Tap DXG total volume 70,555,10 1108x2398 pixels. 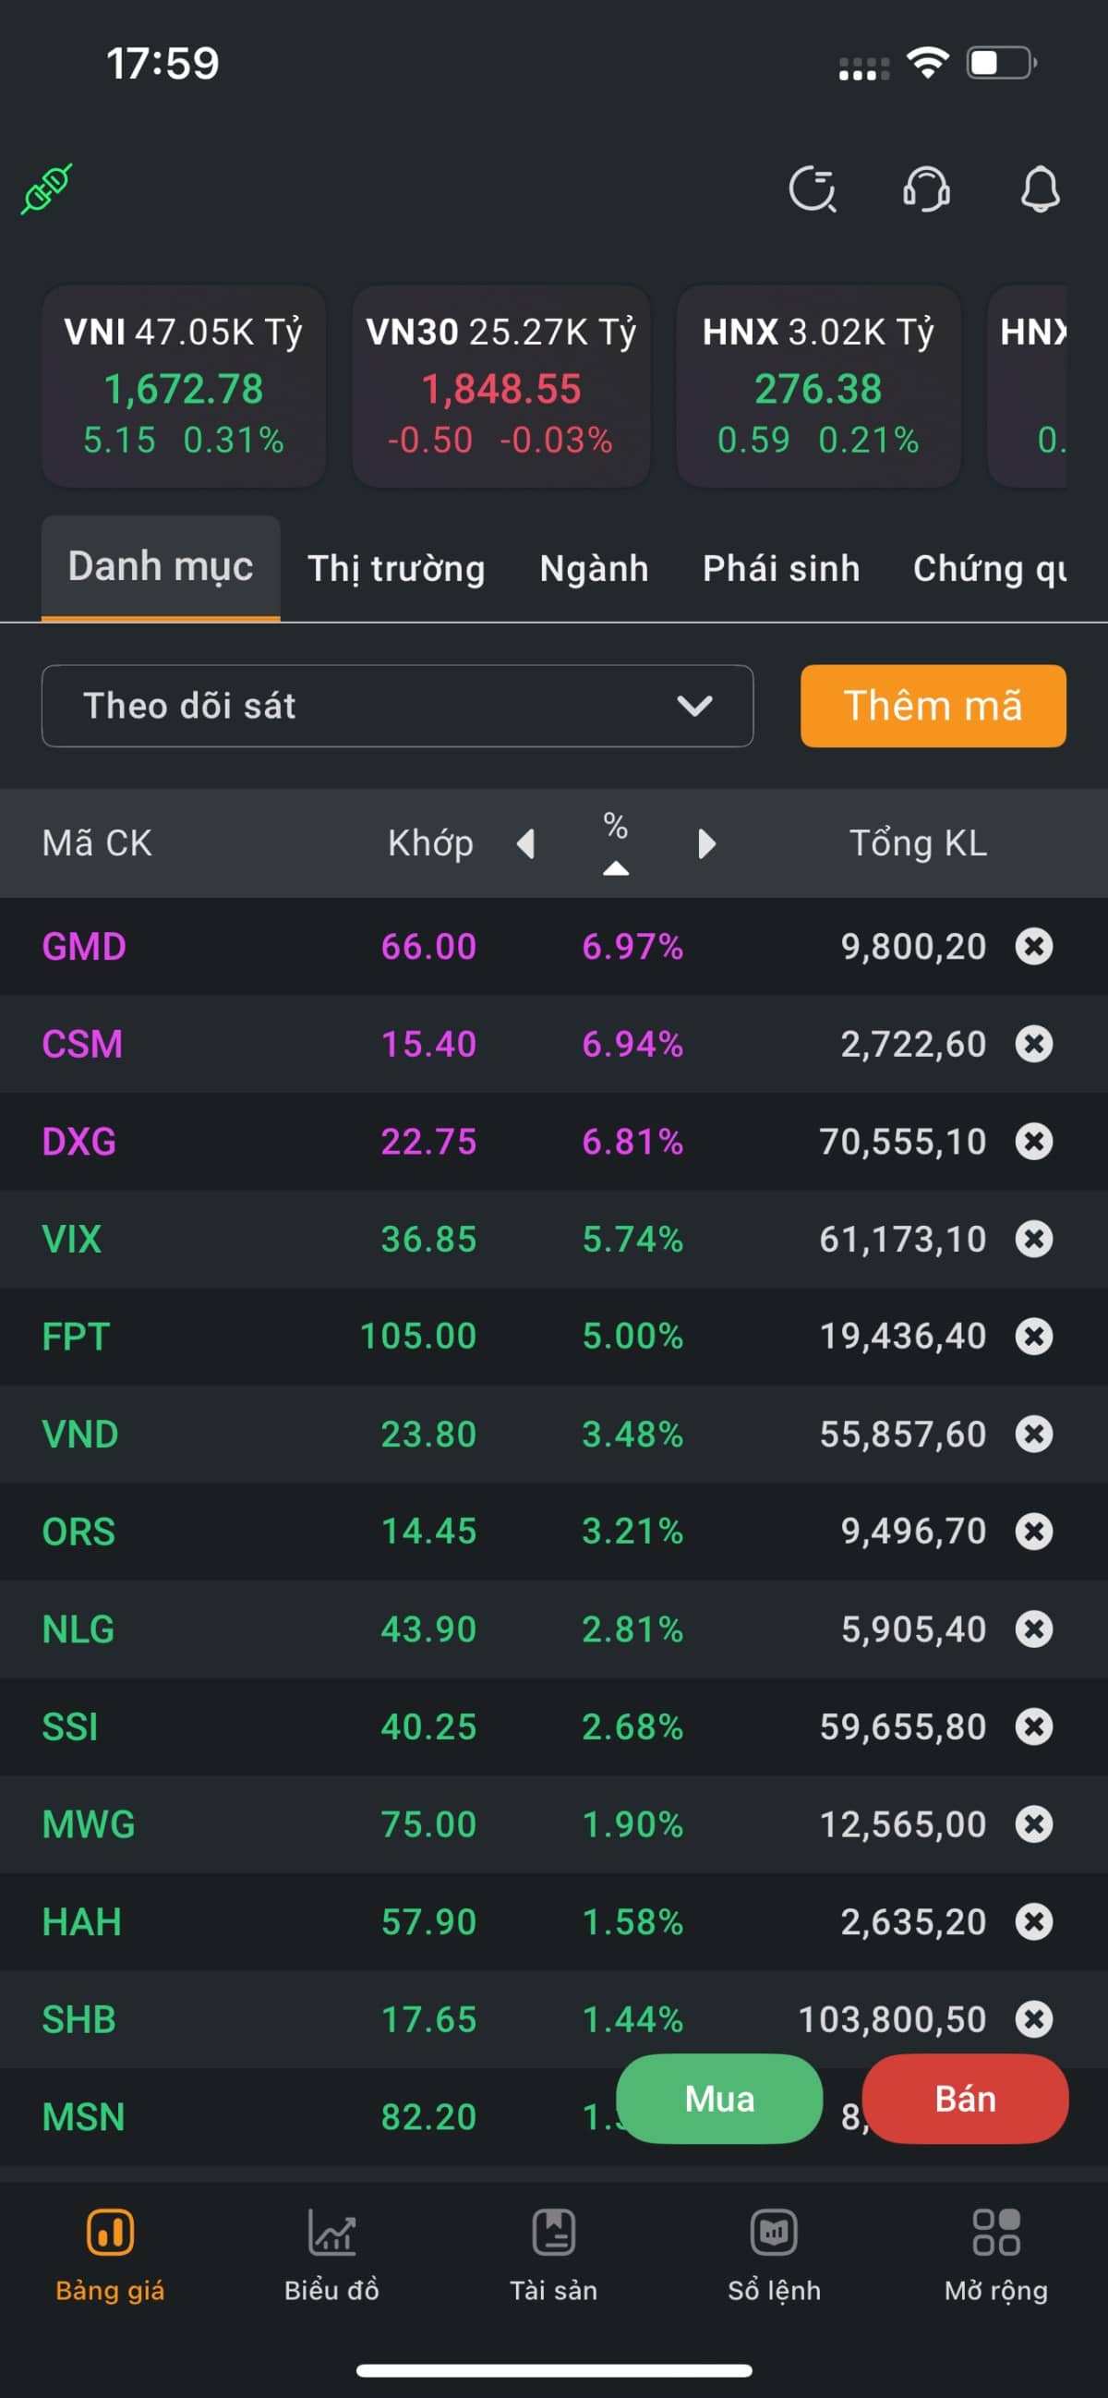click(x=902, y=1143)
